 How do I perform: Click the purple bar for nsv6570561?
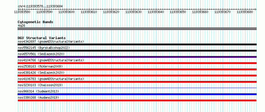tap(137, 57)
